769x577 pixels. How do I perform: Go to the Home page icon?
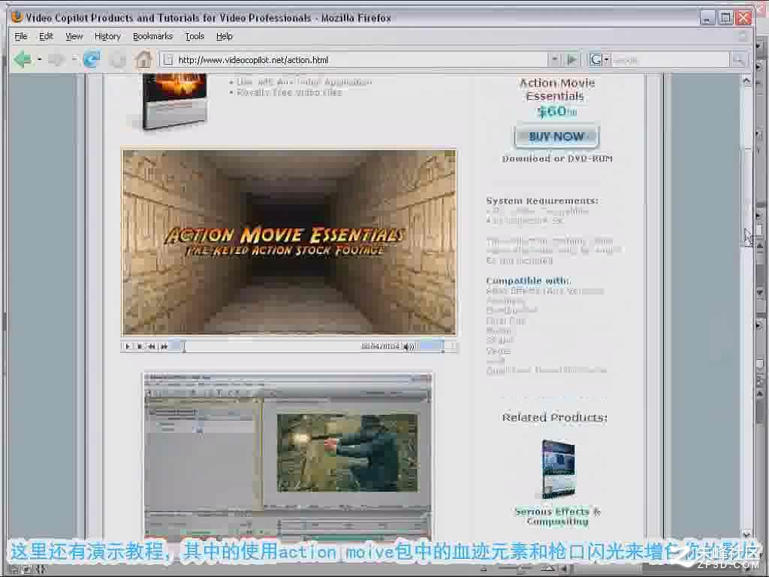tap(143, 60)
